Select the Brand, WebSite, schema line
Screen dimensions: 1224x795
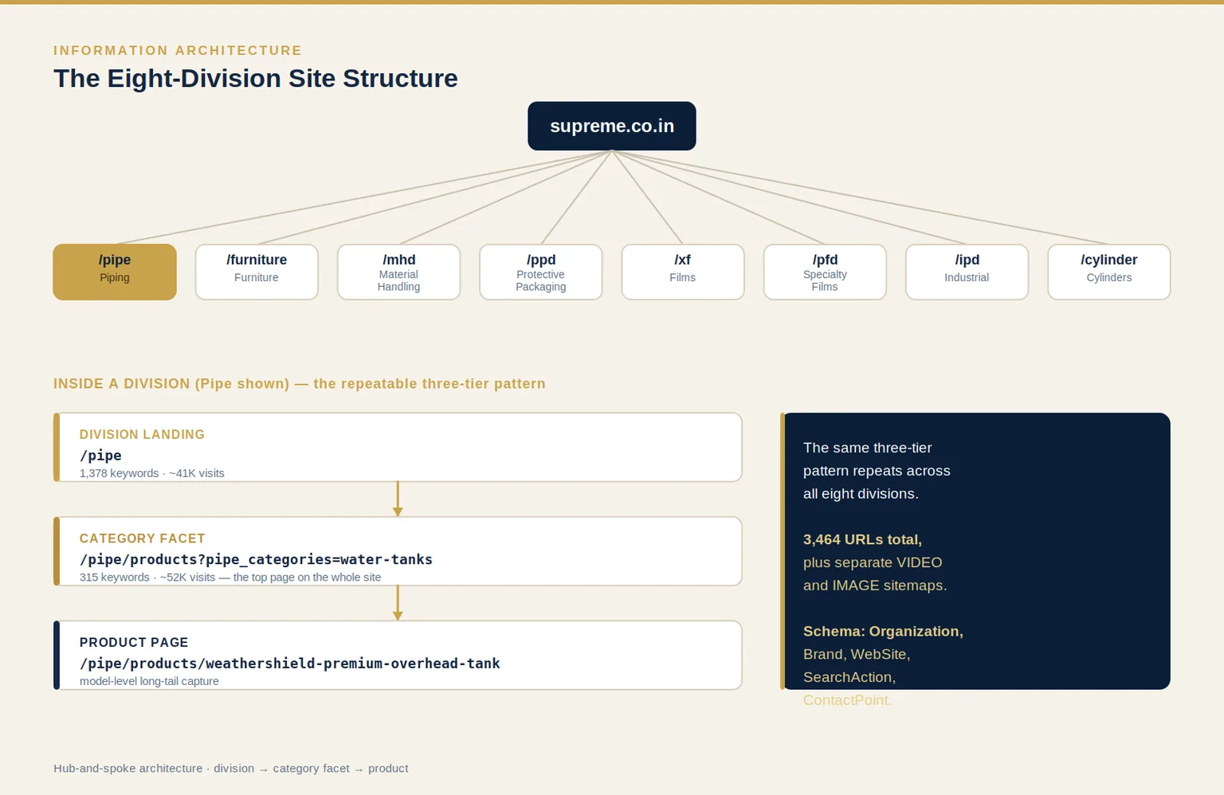coord(857,654)
